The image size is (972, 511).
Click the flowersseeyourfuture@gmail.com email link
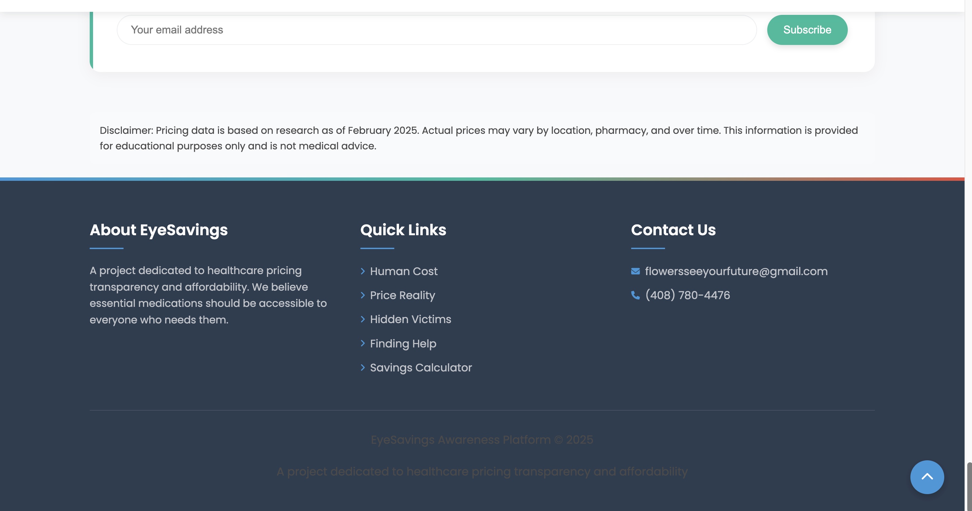pos(736,271)
